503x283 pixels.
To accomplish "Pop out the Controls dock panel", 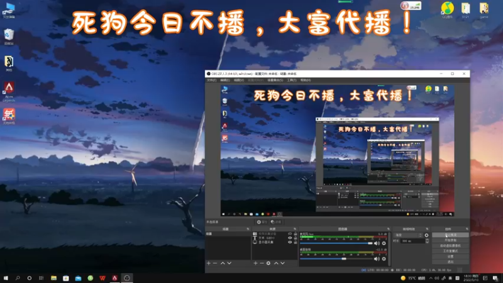I will (467, 229).
